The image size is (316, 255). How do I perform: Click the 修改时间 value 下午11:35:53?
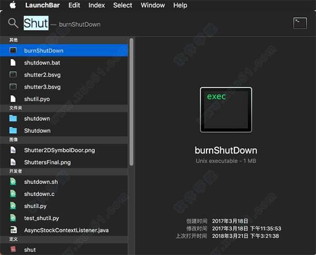coord(265,228)
